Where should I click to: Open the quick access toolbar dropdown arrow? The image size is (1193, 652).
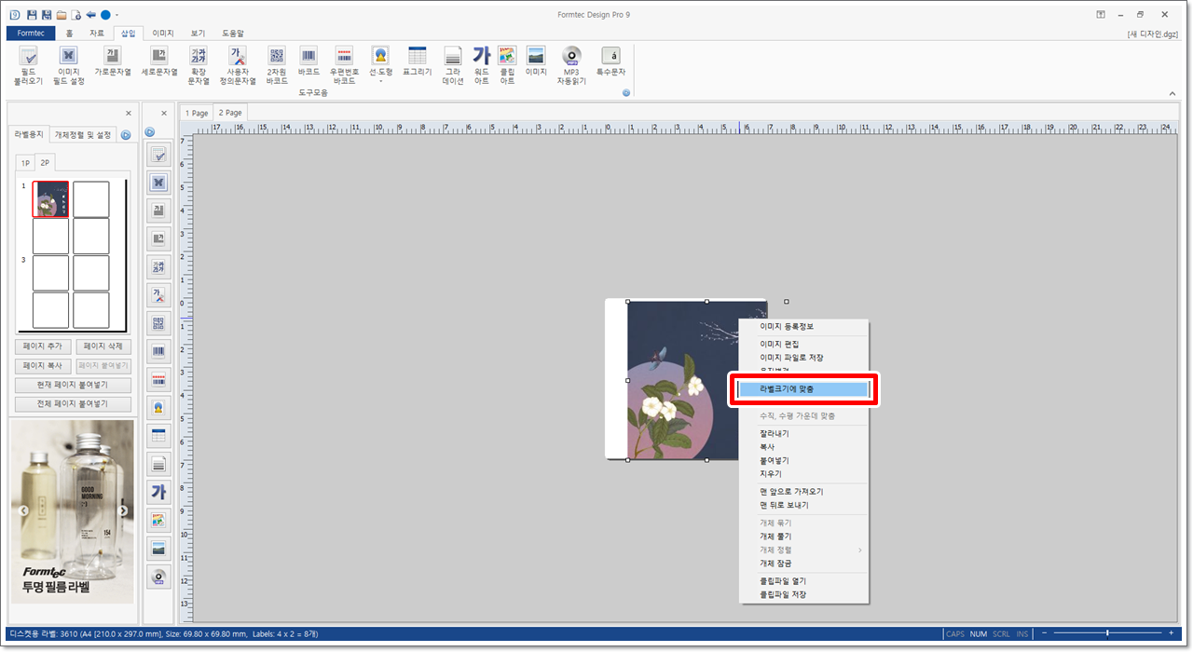point(117,15)
